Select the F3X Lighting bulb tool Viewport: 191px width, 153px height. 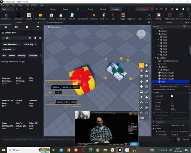[141, 97]
